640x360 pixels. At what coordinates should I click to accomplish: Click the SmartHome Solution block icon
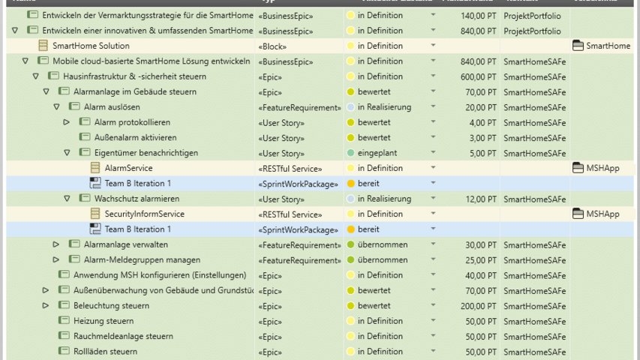tap(43, 46)
